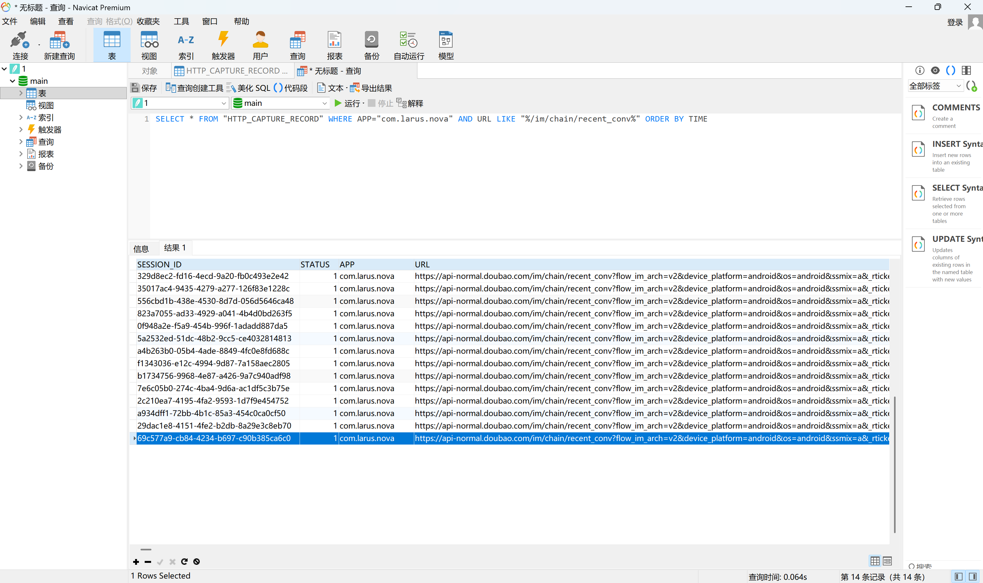This screenshot has height=583, width=983.
Task: Switch results to form view
Action: [887, 561]
